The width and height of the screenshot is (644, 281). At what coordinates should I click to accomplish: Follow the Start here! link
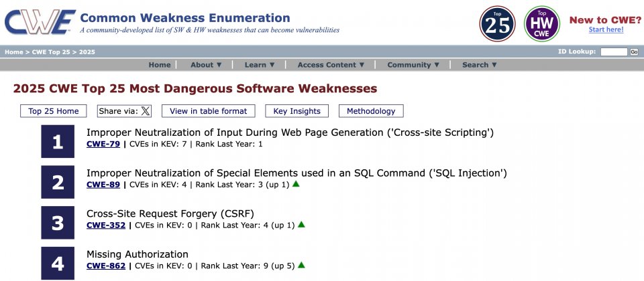(x=606, y=29)
